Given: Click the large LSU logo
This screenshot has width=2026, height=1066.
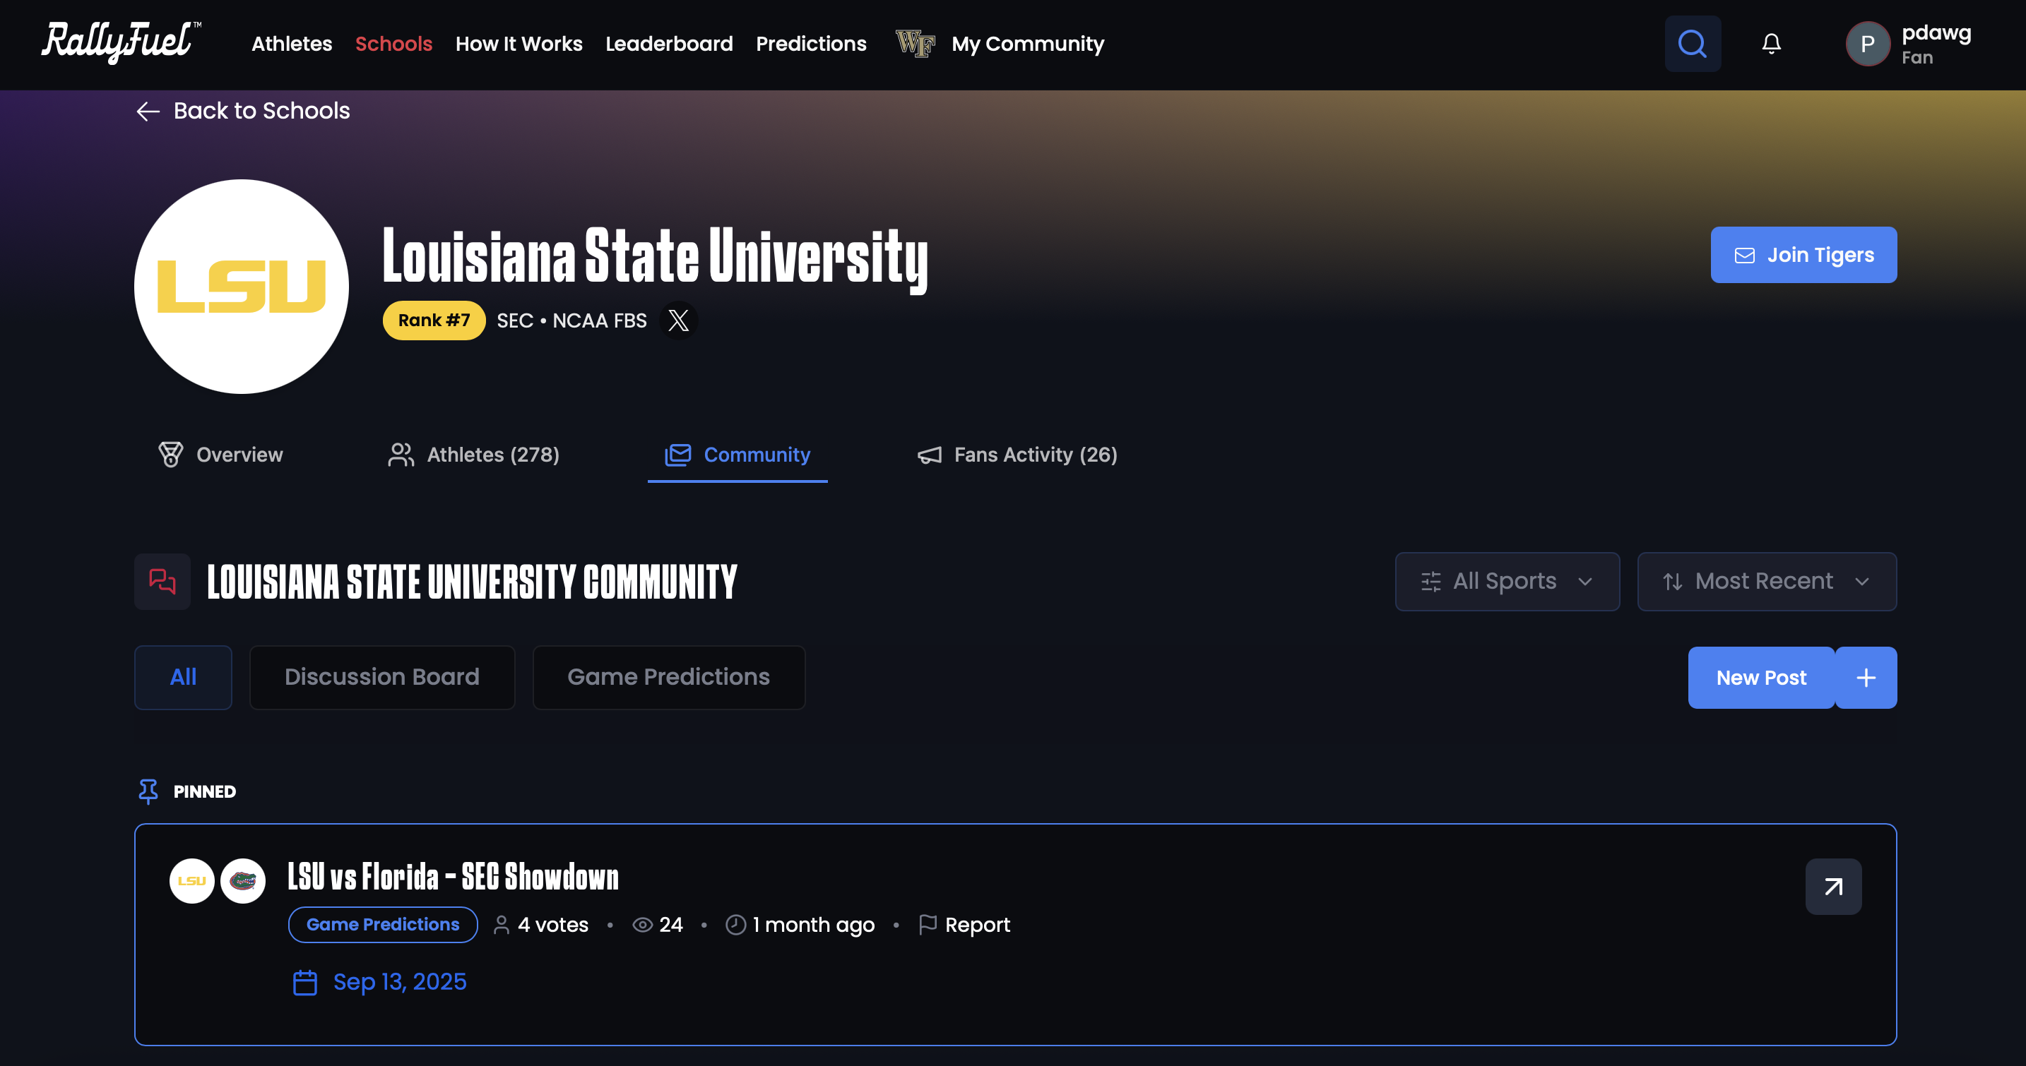Looking at the screenshot, I should click(242, 286).
